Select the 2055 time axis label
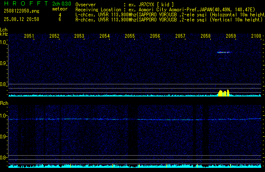The width and height of the screenshot is (265, 172). pyautogui.click(x=130, y=36)
